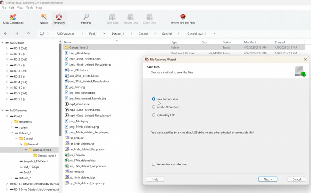Viewport: 311px width, 193px height.
Task: Select file doc_24kb.docx
Action: pyautogui.click(x=79, y=70)
